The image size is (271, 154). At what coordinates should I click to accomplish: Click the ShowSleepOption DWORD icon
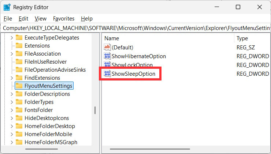(107, 74)
